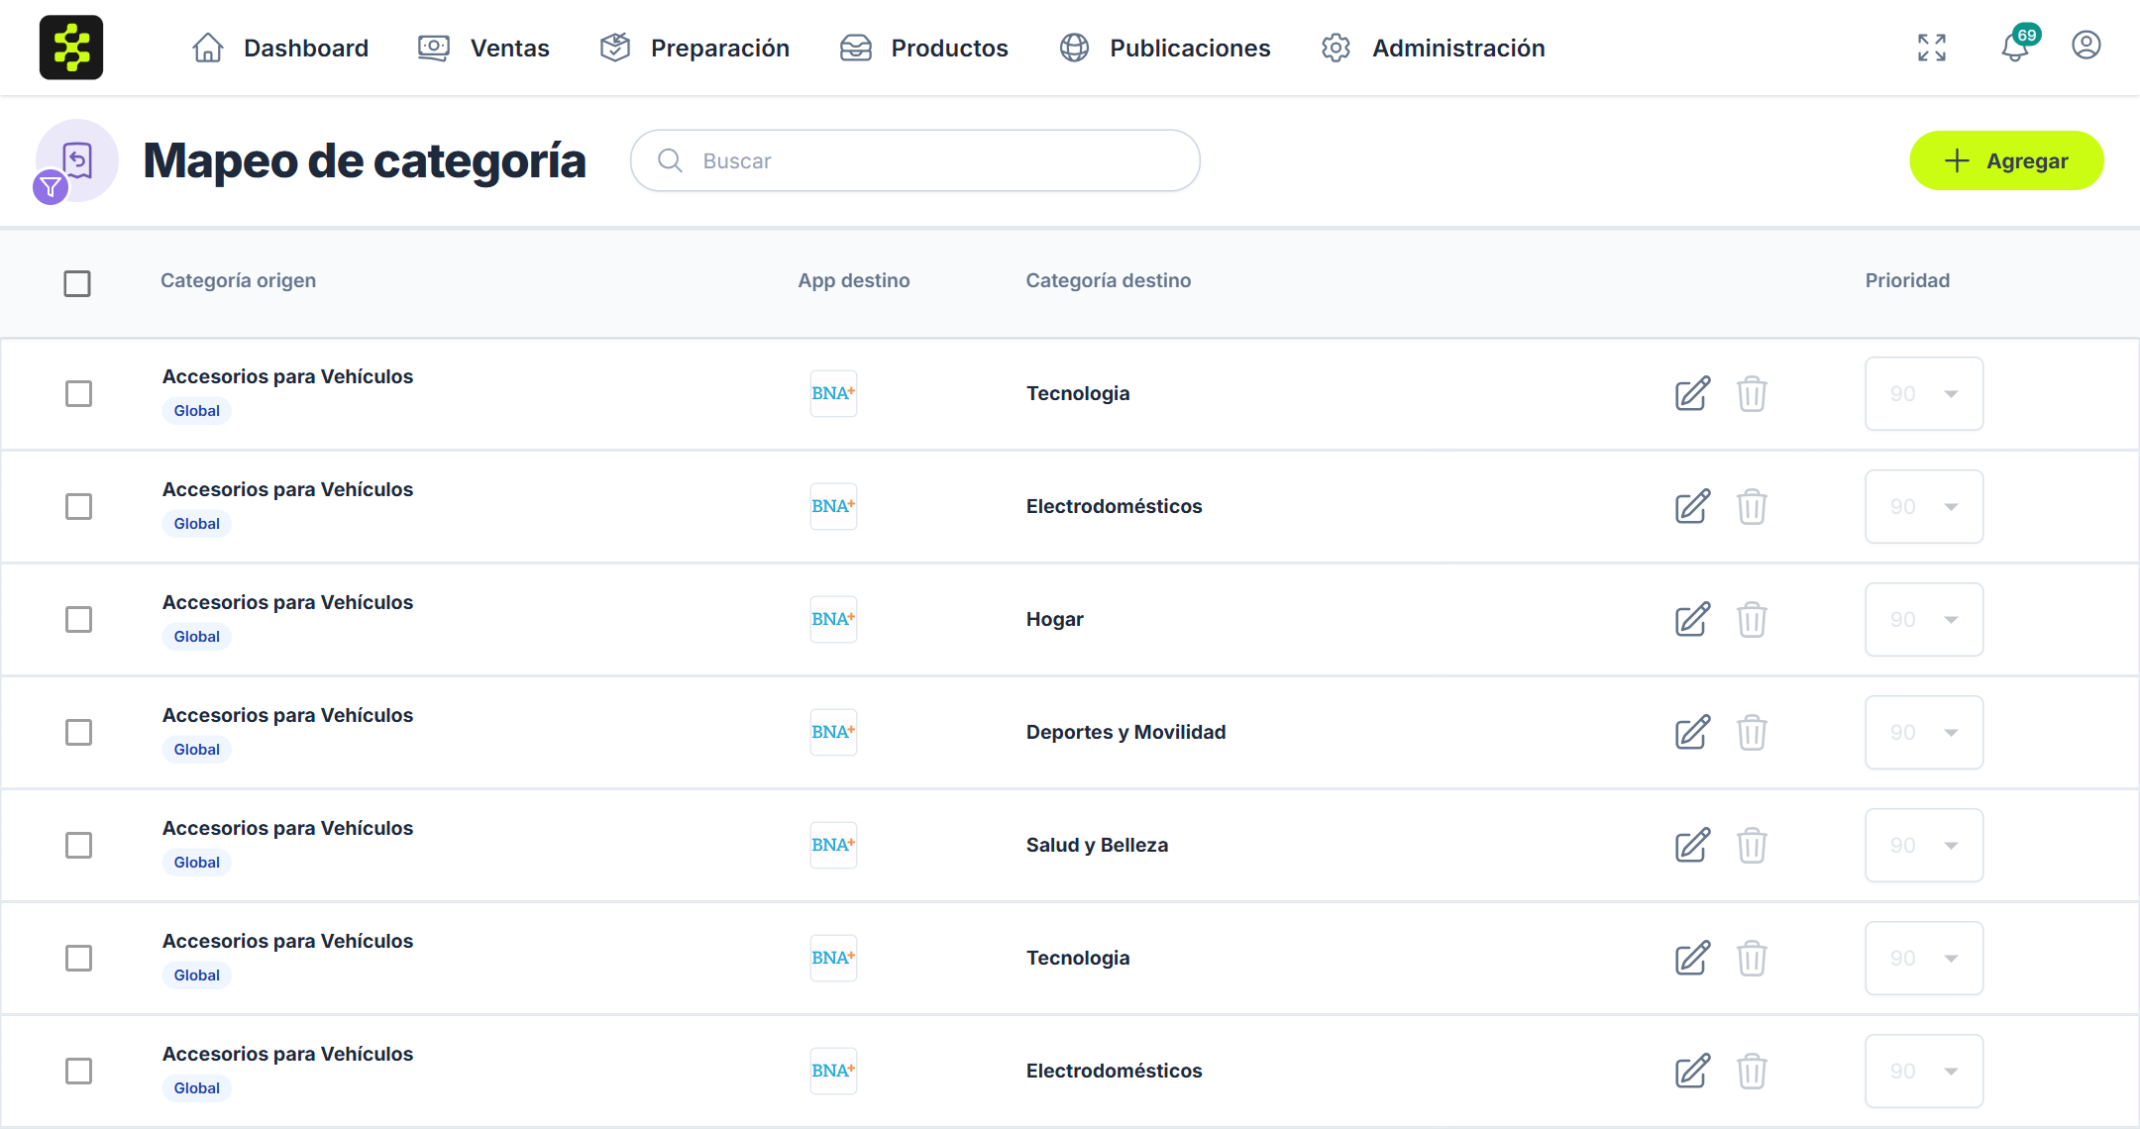Edit the Salud y Belleza mapping
This screenshot has width=2140, height=1129.
point(1693,845)
